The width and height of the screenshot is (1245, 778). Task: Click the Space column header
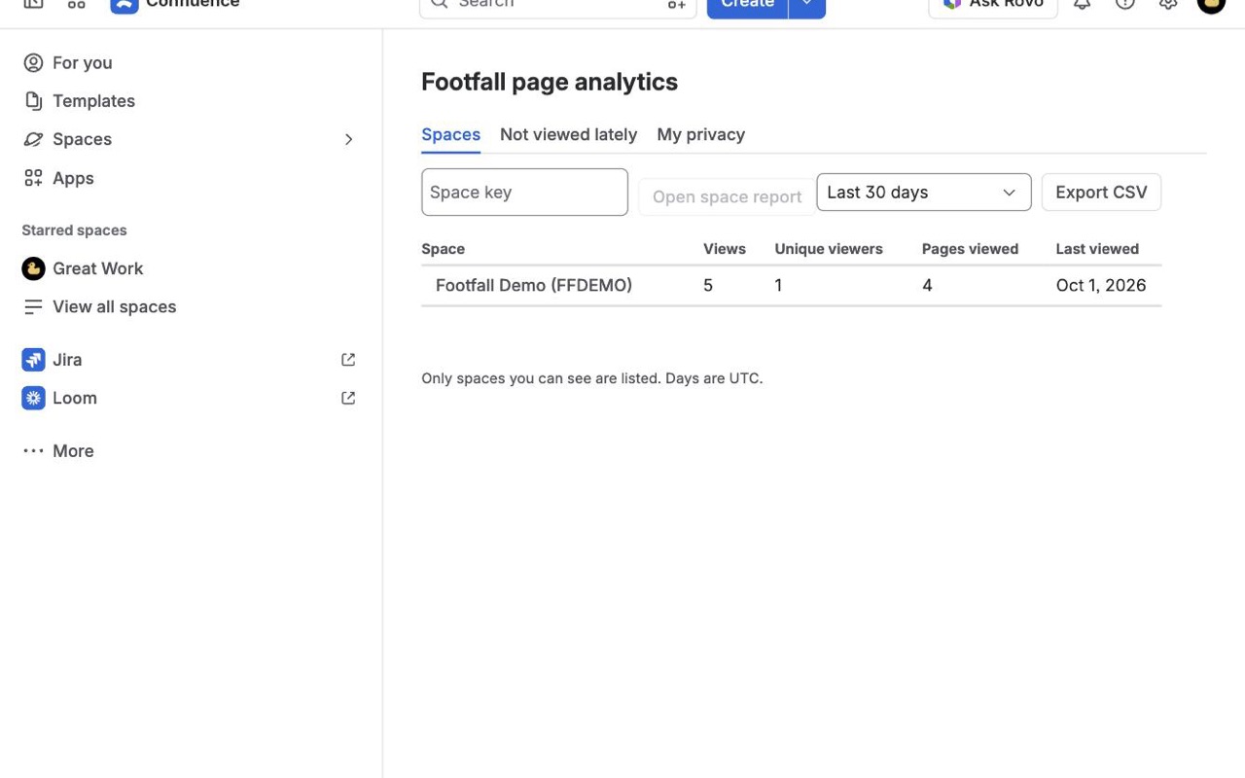tap(443, 249)
